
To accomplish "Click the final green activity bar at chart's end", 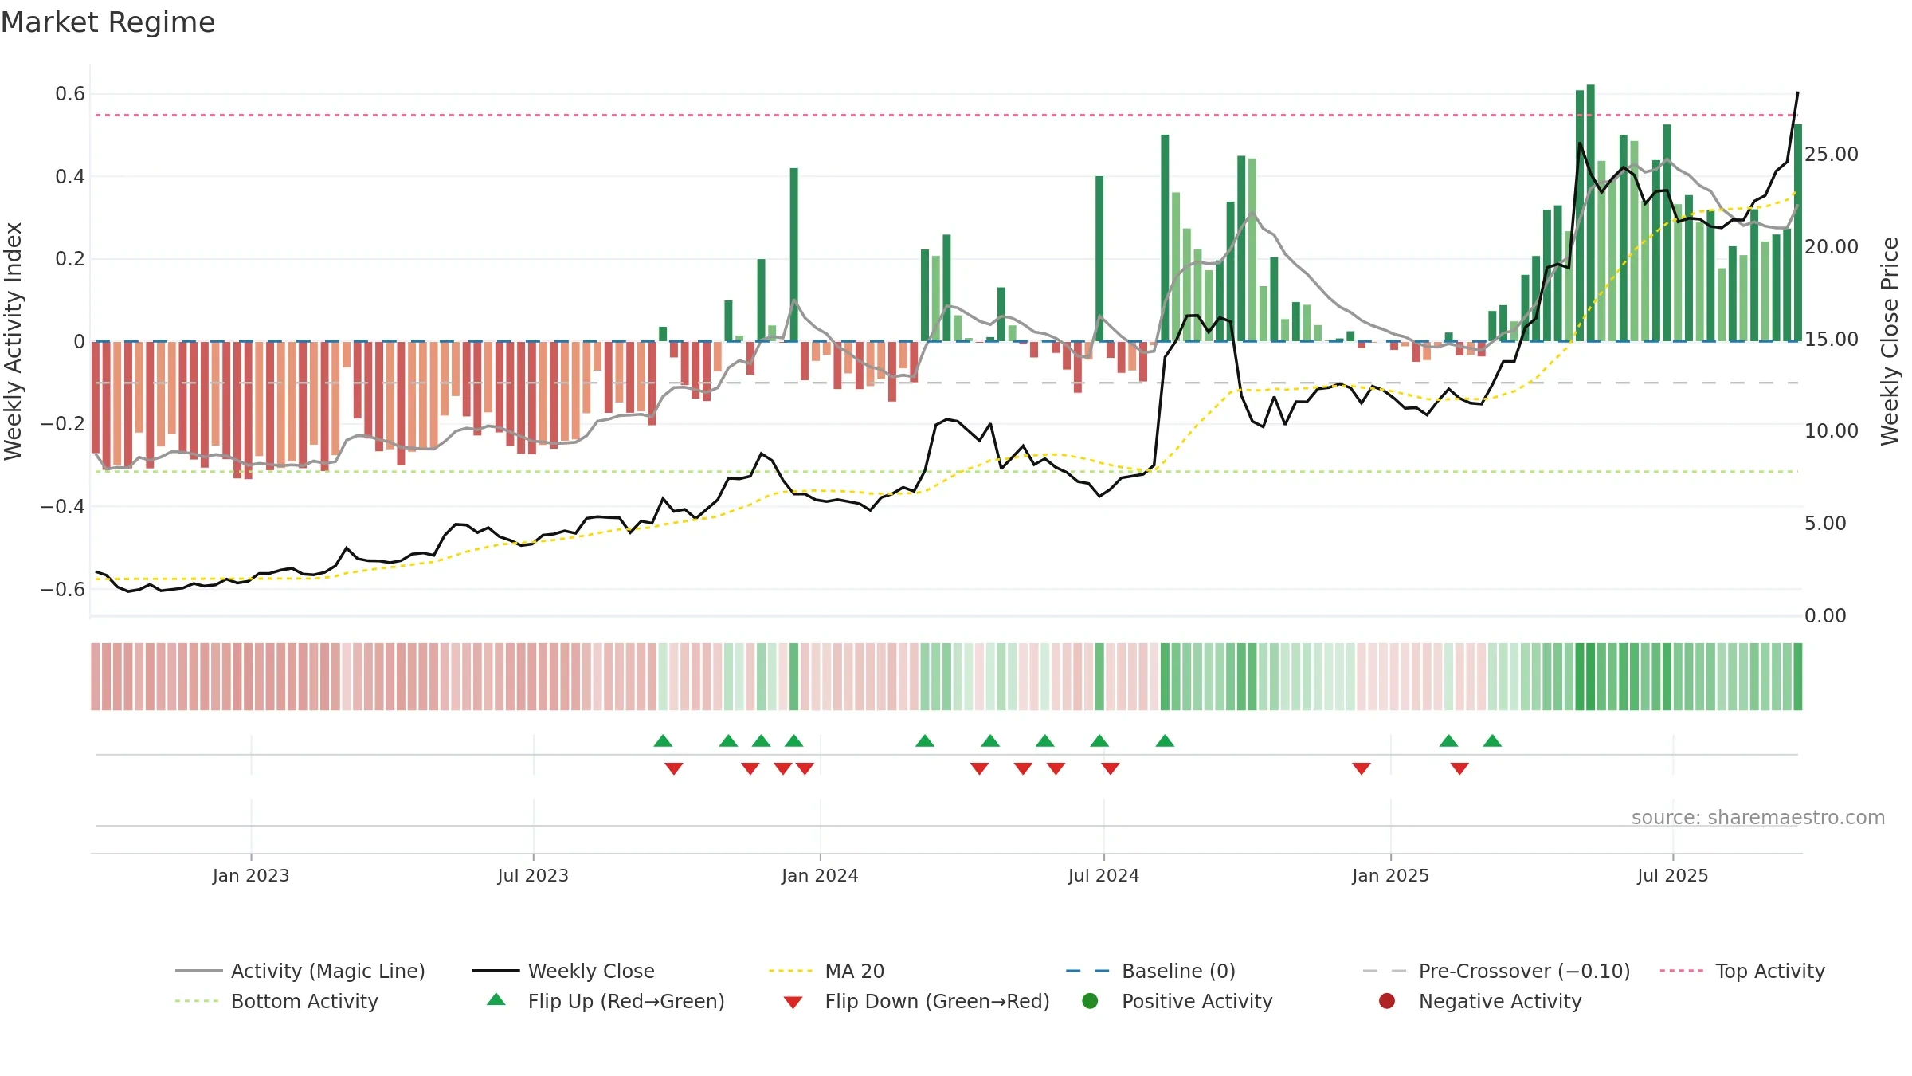I will pos(1798,233).
